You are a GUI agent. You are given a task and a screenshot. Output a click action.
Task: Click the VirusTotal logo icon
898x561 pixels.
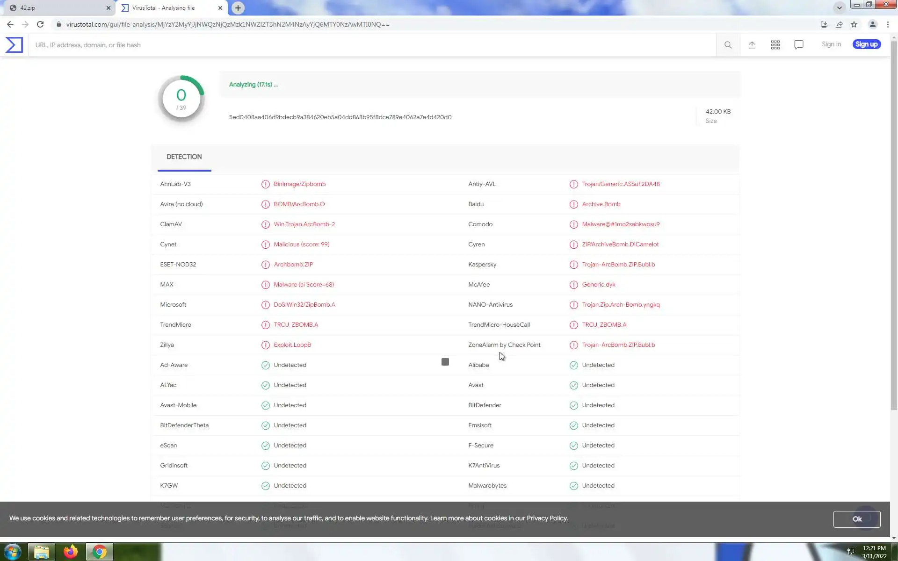click(14, 45)
